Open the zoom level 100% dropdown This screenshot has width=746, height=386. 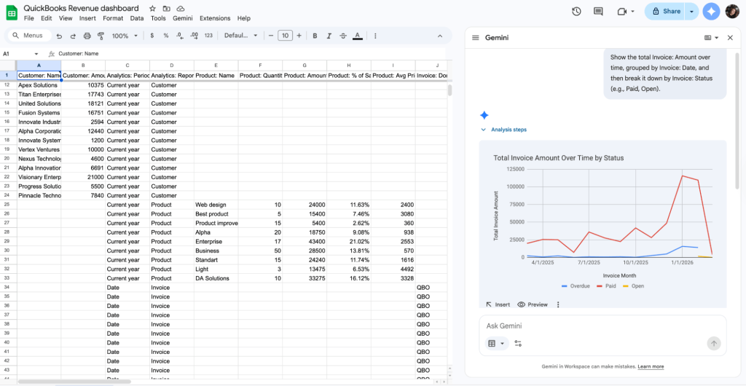pyautogui.click(x=125, y=36)
